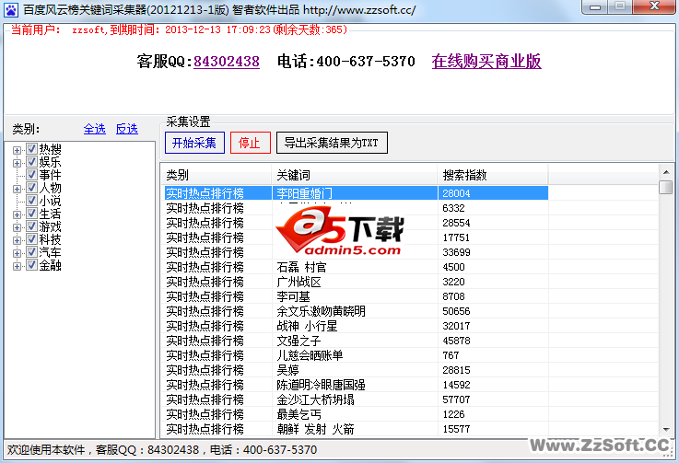Click the status bar welcome text

click(x=162, y=450)
